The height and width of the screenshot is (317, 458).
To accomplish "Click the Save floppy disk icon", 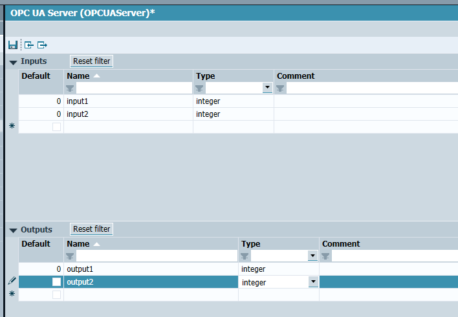I will (12, 45).
